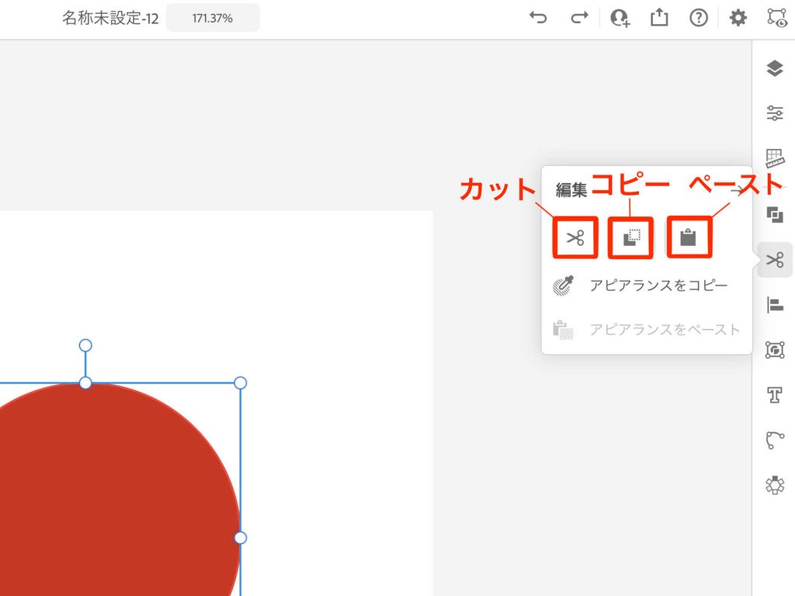Toggle the view mode eye icon

pos(776,19)
